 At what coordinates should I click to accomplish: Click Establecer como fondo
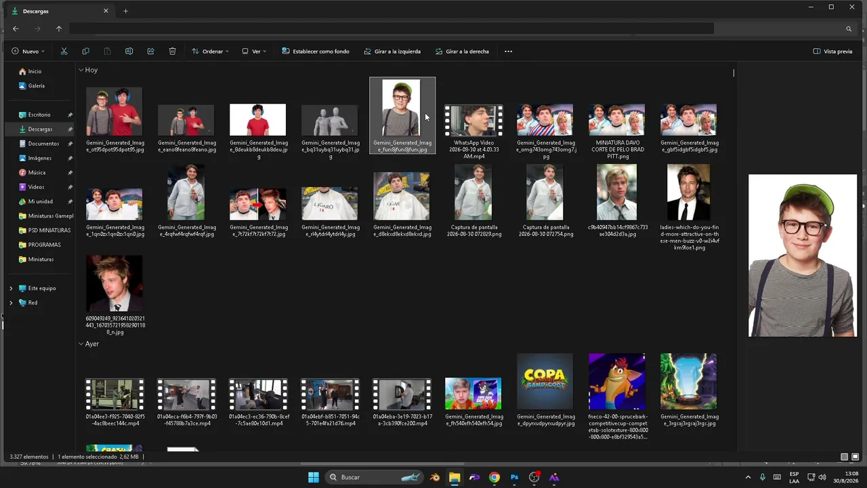pyautogui.click(x=316, y=51)
